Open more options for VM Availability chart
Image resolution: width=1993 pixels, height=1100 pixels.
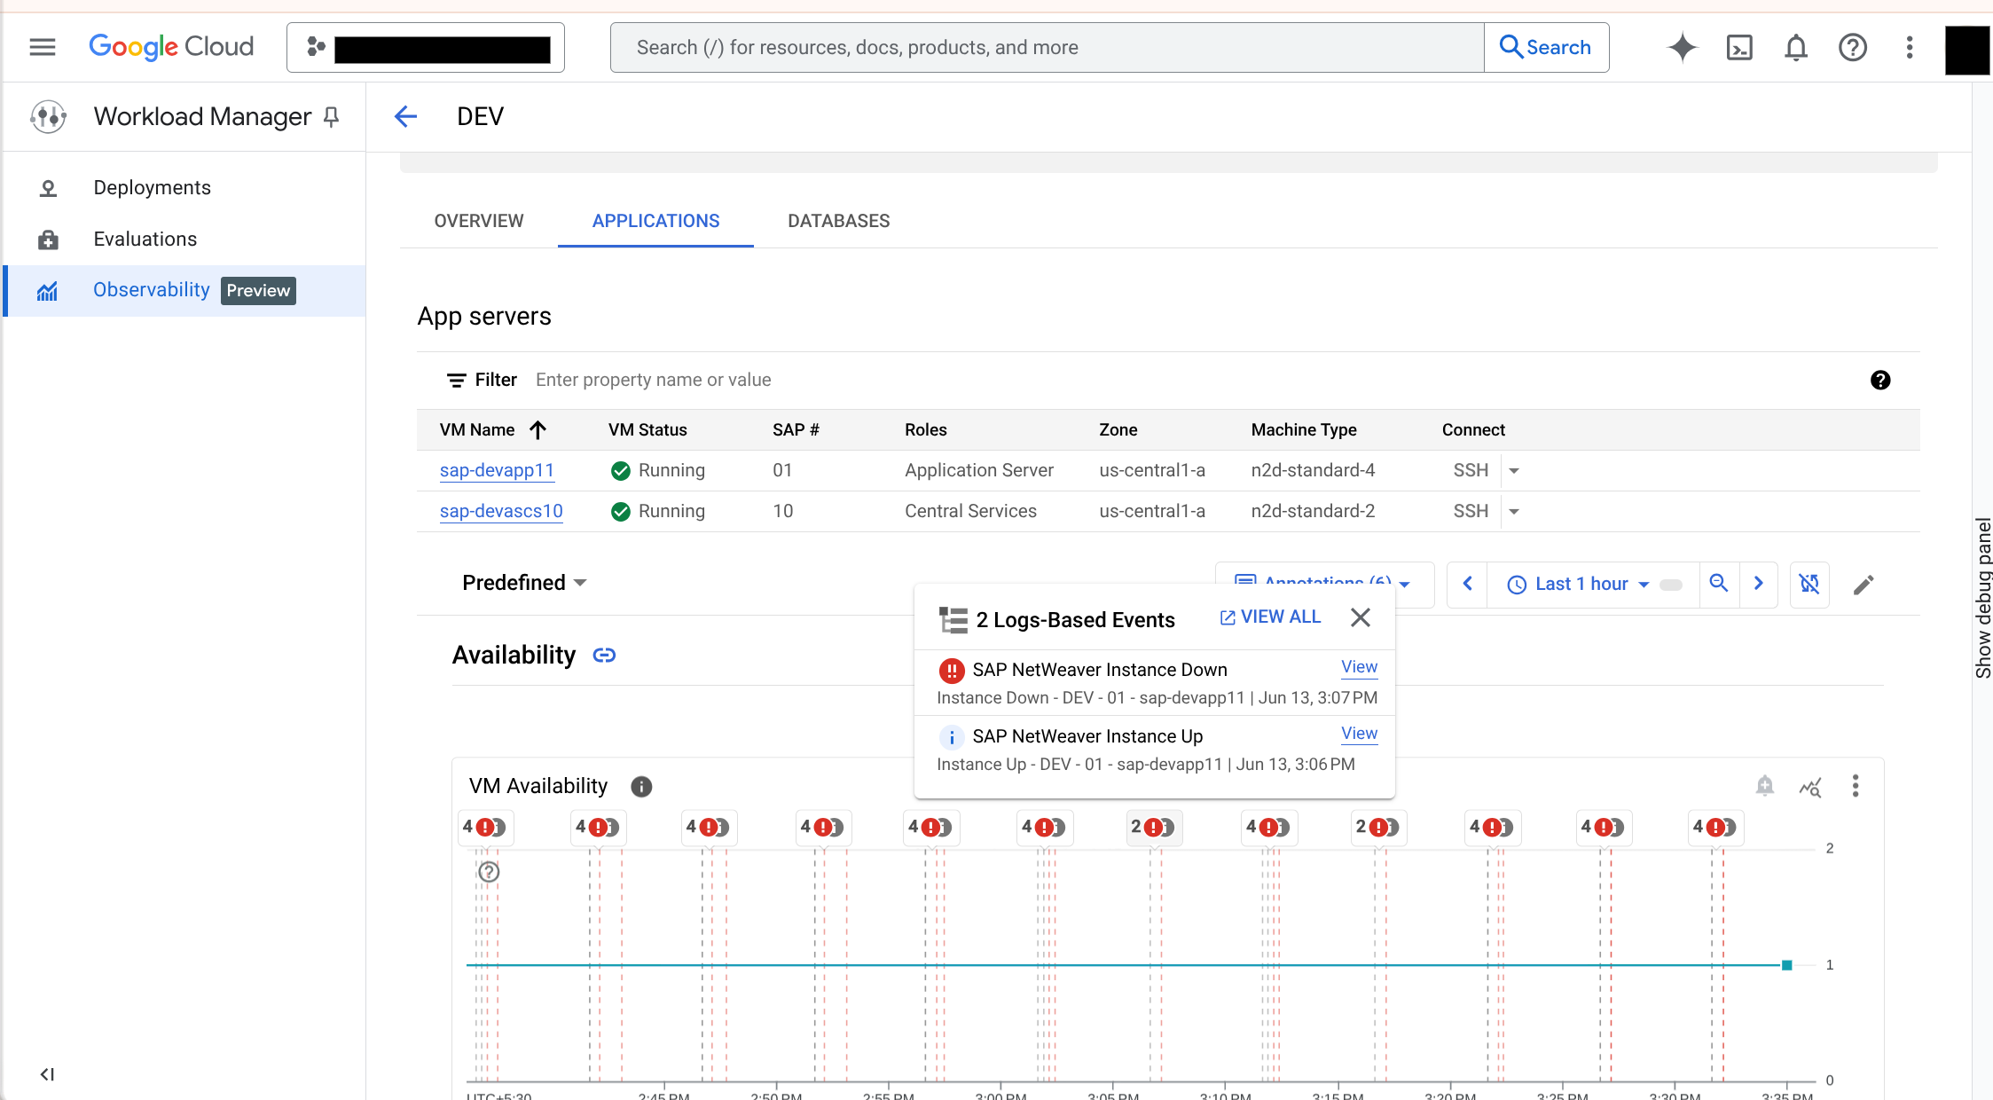[x=1856, y=786]
